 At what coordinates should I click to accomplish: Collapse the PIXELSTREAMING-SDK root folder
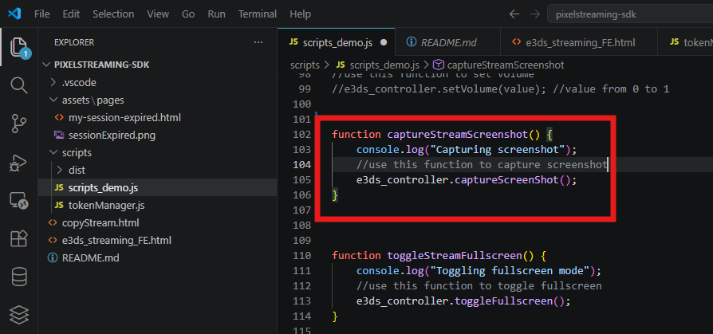pos(157,65)
